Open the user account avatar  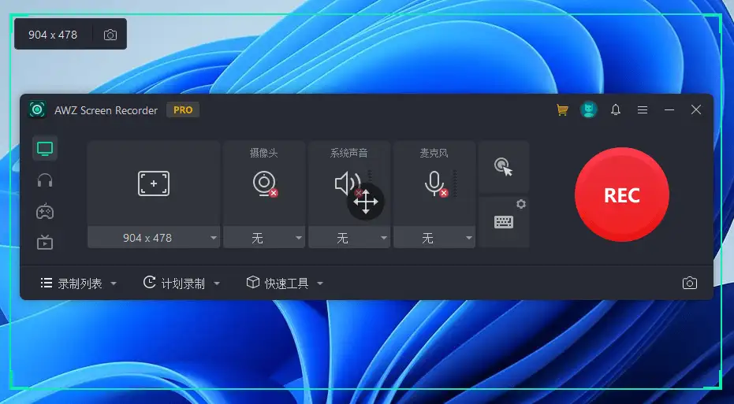pos(588,110)
